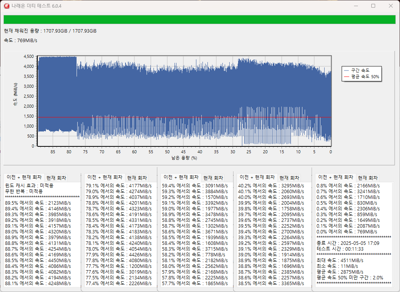400x292 pixels.
Task: Select 이전 + 현재 회차 tab in 59.4% panel
Action: click(x=181, y=177)
